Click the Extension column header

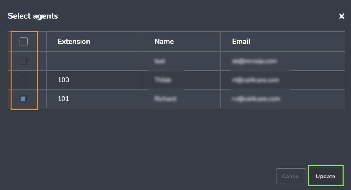[74, 41]
